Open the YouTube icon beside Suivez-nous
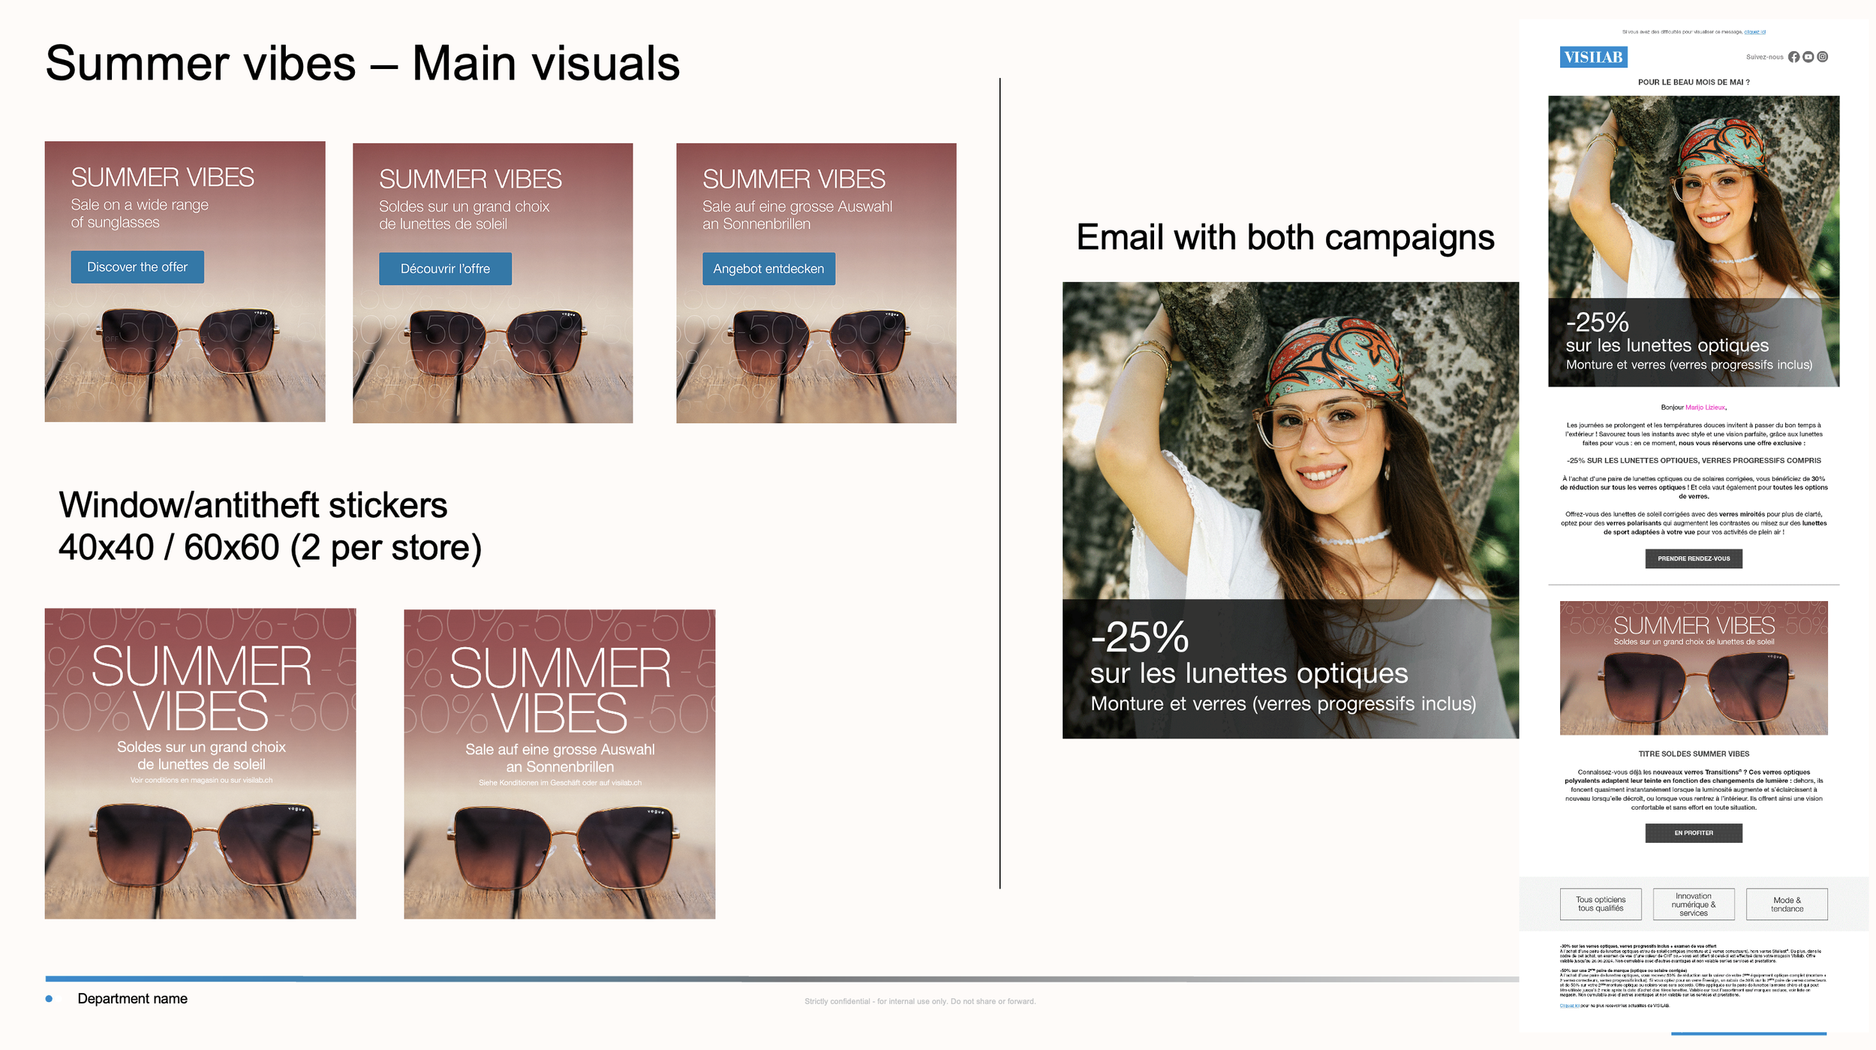 click(1808, 57)
